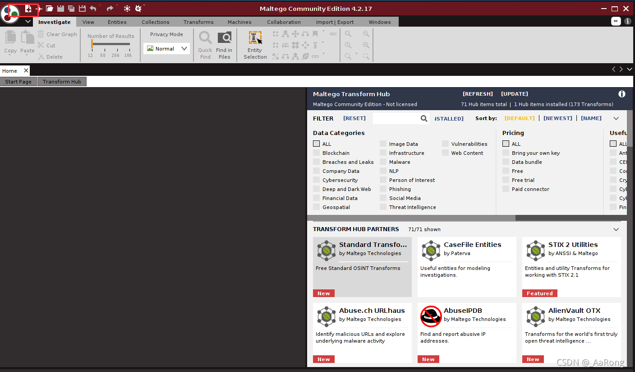Viewport: 635px width, 372px height.
Task: Click the AbuseIPDB red hat logo
Action: 431,316
